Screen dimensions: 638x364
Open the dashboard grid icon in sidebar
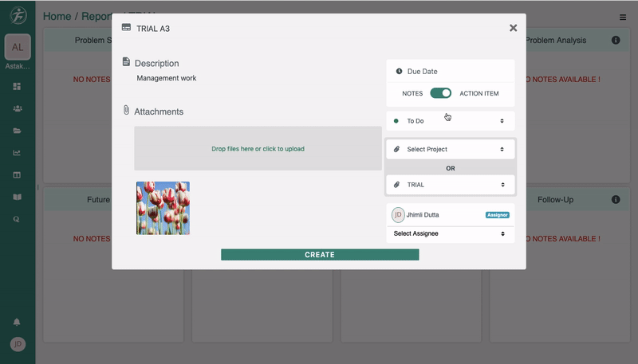(17, 86)
